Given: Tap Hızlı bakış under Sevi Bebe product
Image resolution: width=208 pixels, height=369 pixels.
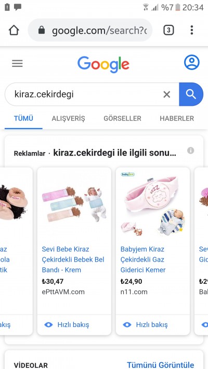Looking at the screenshot, I should [x=67, y=325].
